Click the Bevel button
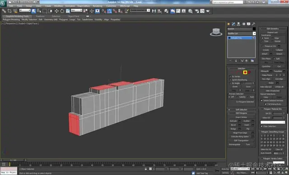Screen dimensions: 289x175 [x=233, y=125]
